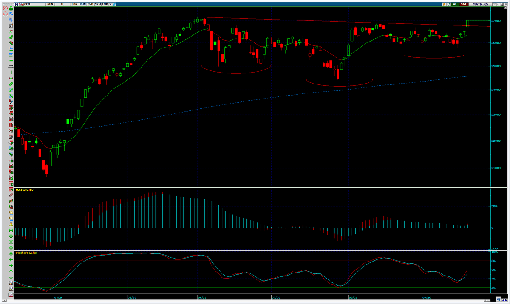
Task: Open the CCO symbol input field
Action: tap(34, 4)
